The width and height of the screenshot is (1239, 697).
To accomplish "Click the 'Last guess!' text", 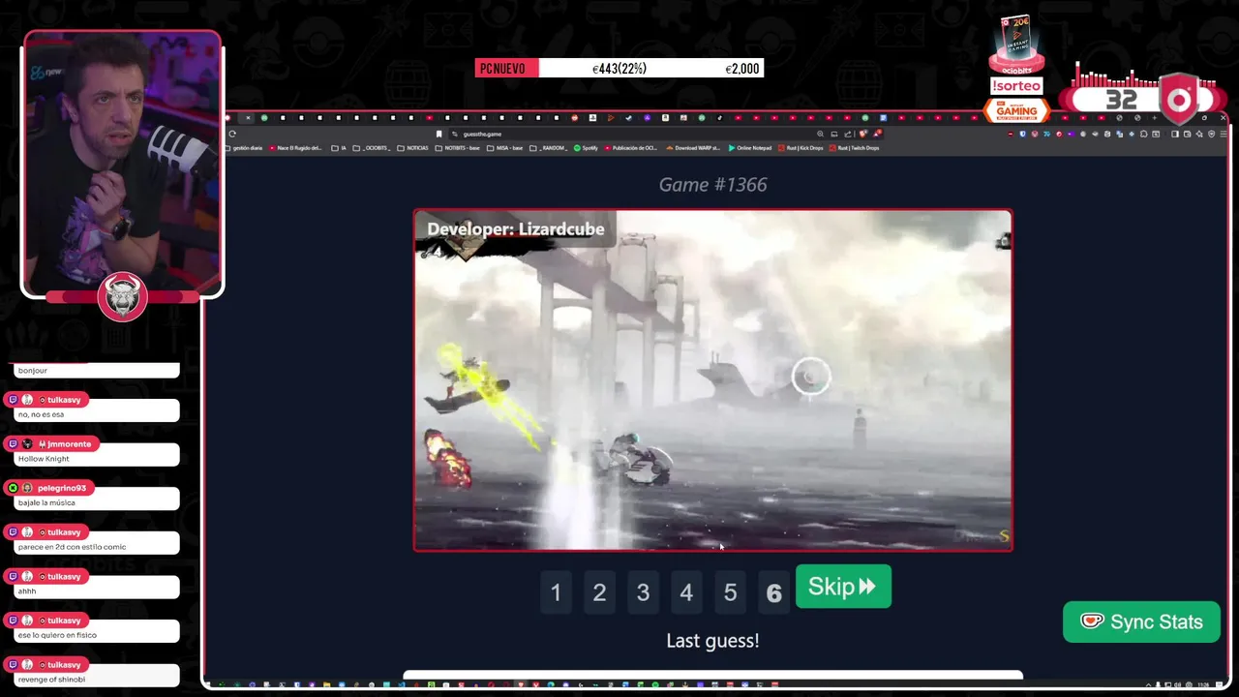I will point(713,641).
